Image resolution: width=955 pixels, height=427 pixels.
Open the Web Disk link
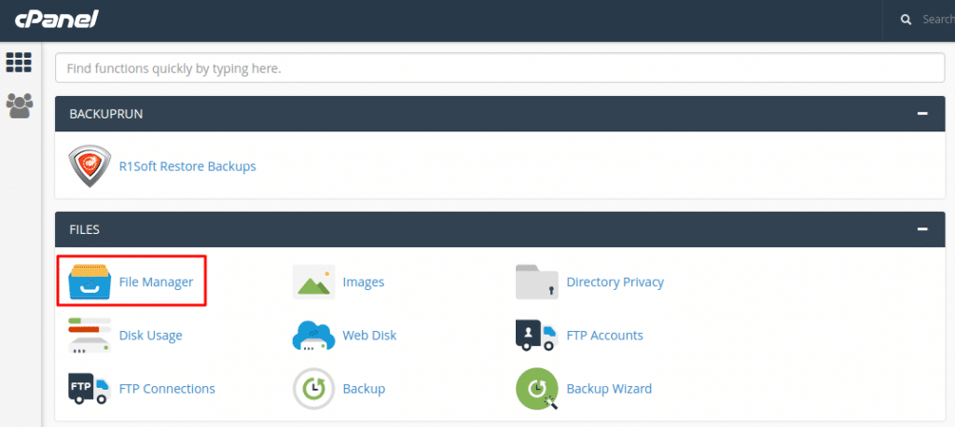pyautogui.click(x=369, y=335)
